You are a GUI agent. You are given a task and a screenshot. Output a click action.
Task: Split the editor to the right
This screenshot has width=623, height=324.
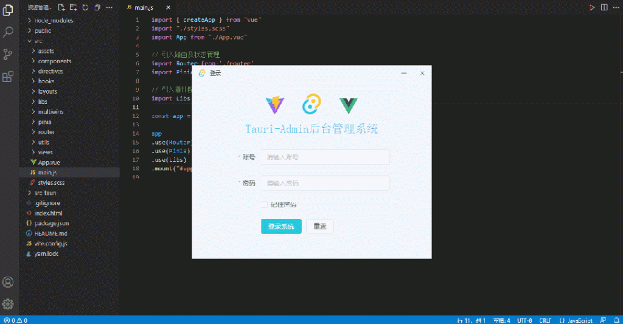604,7
